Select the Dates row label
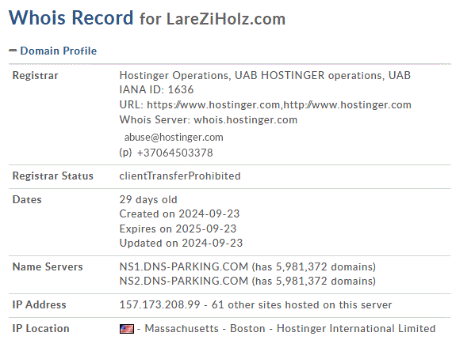Viewport: 452px width, 340px height. [x=27, y=200]
